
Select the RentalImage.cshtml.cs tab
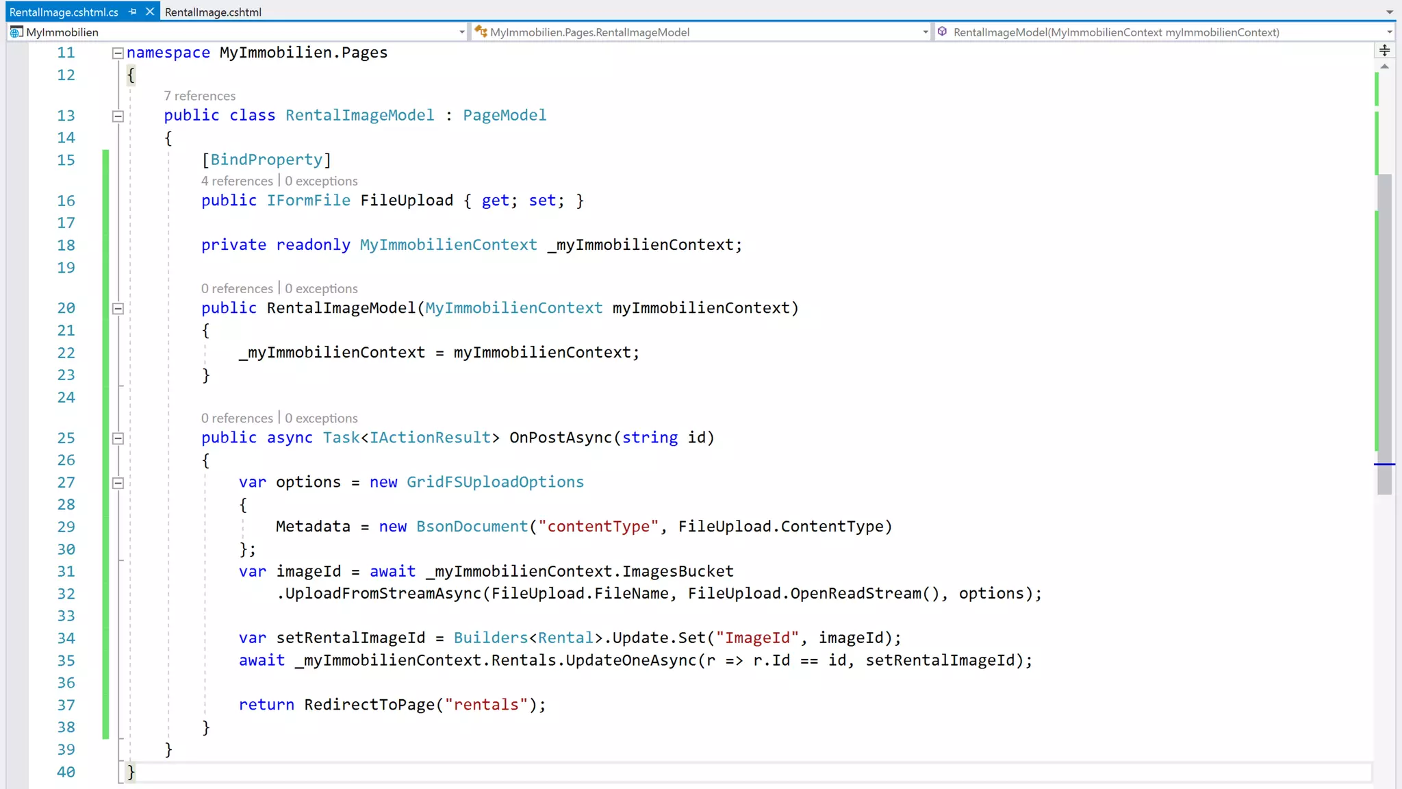click(64, 12)
